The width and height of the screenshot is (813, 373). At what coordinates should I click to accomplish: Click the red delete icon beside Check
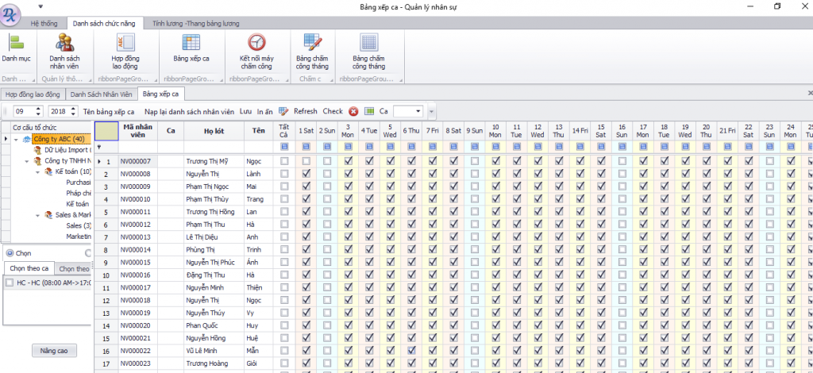353,112
